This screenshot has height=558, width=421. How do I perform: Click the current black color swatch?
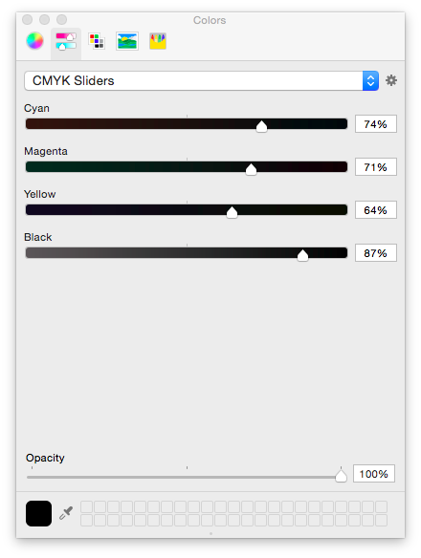[38, 513]
